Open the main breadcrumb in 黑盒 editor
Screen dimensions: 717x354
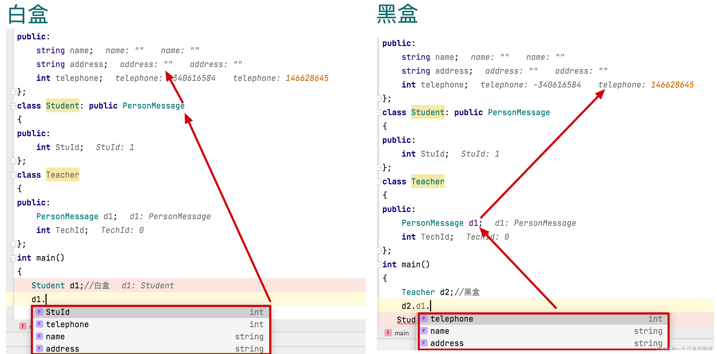click(x=401, y=333)
